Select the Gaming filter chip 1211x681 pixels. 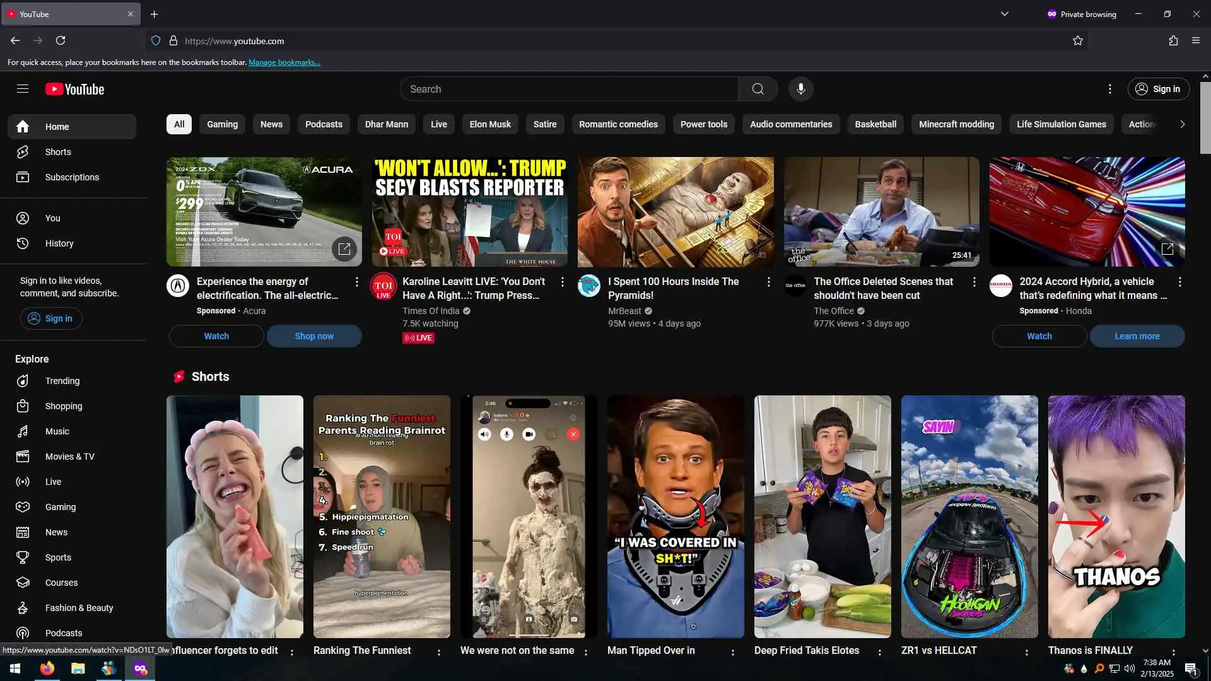pyautogui.click(x=222, y=124)
